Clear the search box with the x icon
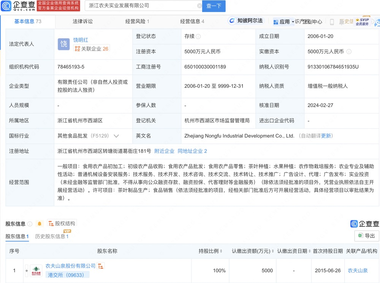This screenshot has height=283, width=380. pos(199,6)
